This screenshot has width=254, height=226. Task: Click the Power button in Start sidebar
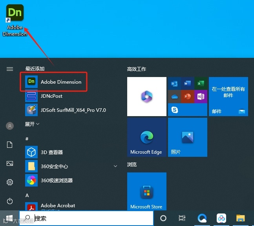pyautogui.click(x=10, y=201)
